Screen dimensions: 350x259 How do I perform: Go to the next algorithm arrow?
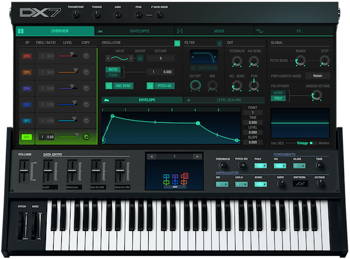coord(197,156)
